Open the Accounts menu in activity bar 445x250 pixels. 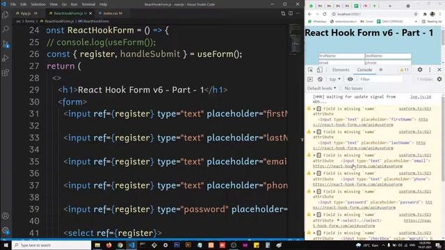click(x=5, y=216)
